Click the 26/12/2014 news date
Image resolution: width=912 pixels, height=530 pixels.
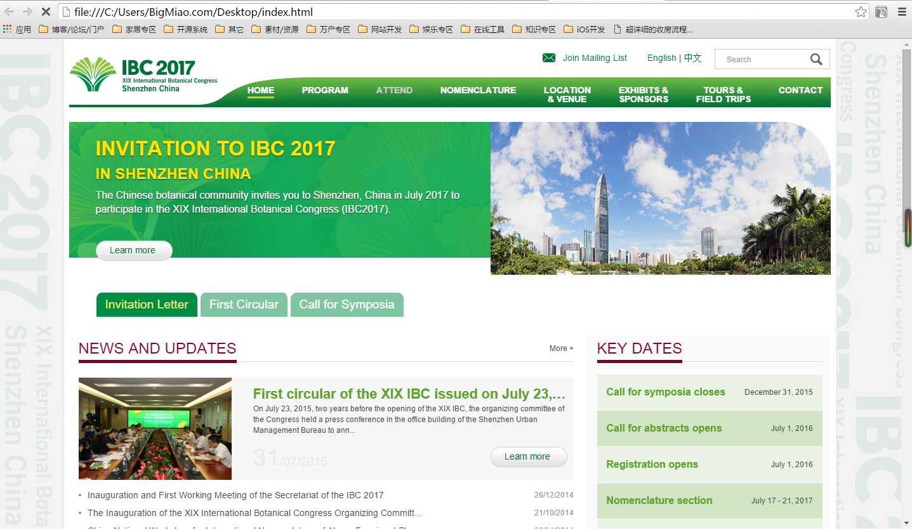[x=553, y=495]
